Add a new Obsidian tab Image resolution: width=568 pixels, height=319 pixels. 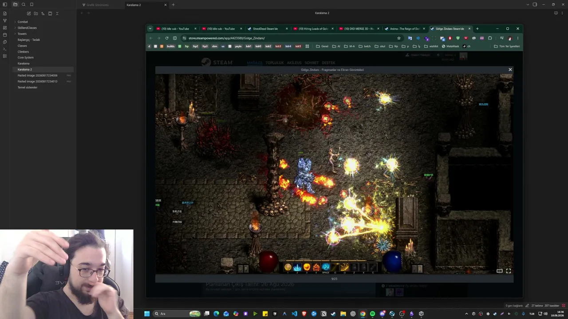click(x=173, y=5)
